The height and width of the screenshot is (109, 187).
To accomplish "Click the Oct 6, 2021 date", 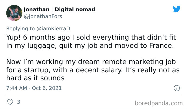I will (47, 88).
